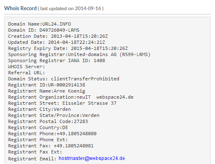Click the Registrant Postal Code 27283 line
Image resolution: width=215 pixels, height=164 pixels.
(48, 121)
